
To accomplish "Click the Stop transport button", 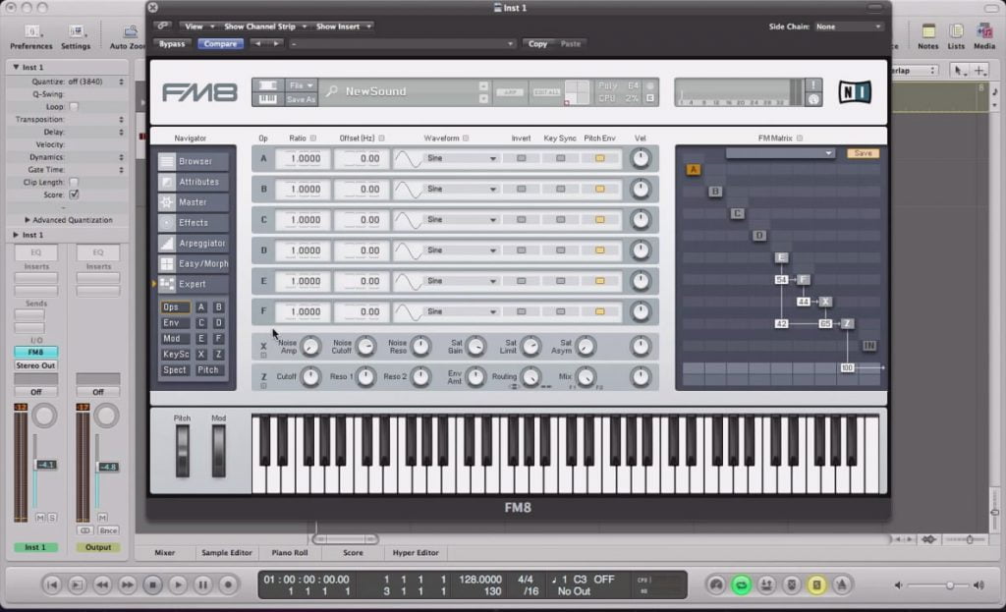I will click(152, 584).
